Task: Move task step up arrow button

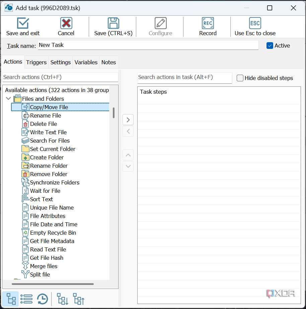Action: (x=128, y=155)
